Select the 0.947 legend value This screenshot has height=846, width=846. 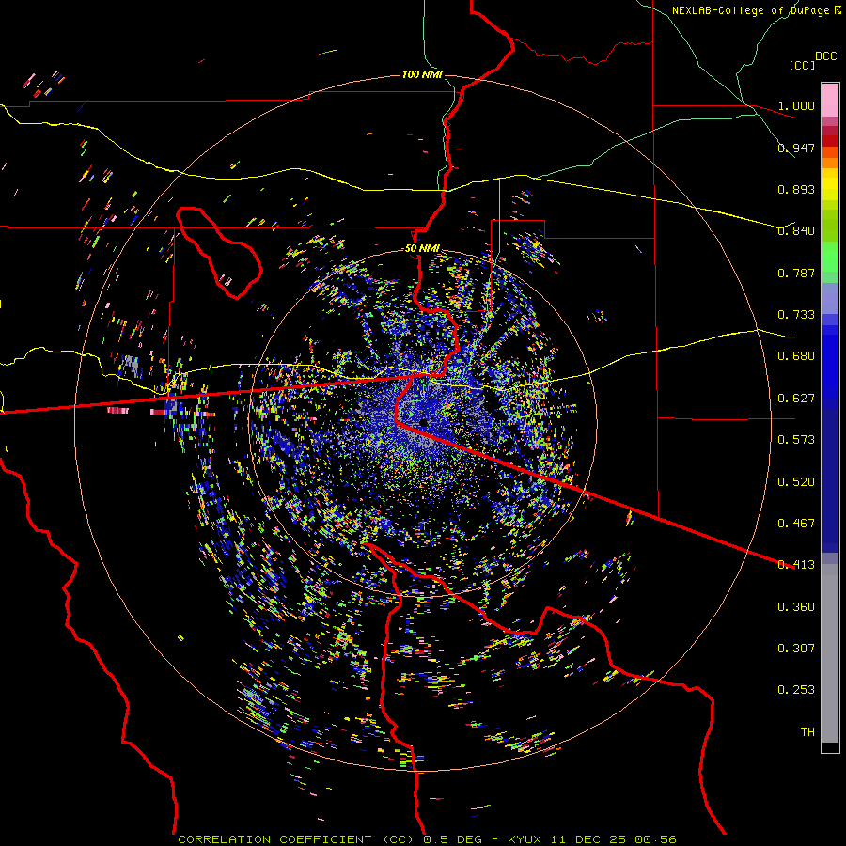[796, 148]
